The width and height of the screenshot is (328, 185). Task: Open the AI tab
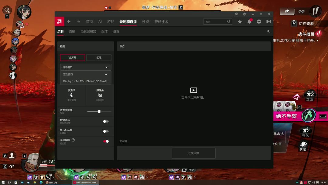[100, 22]
